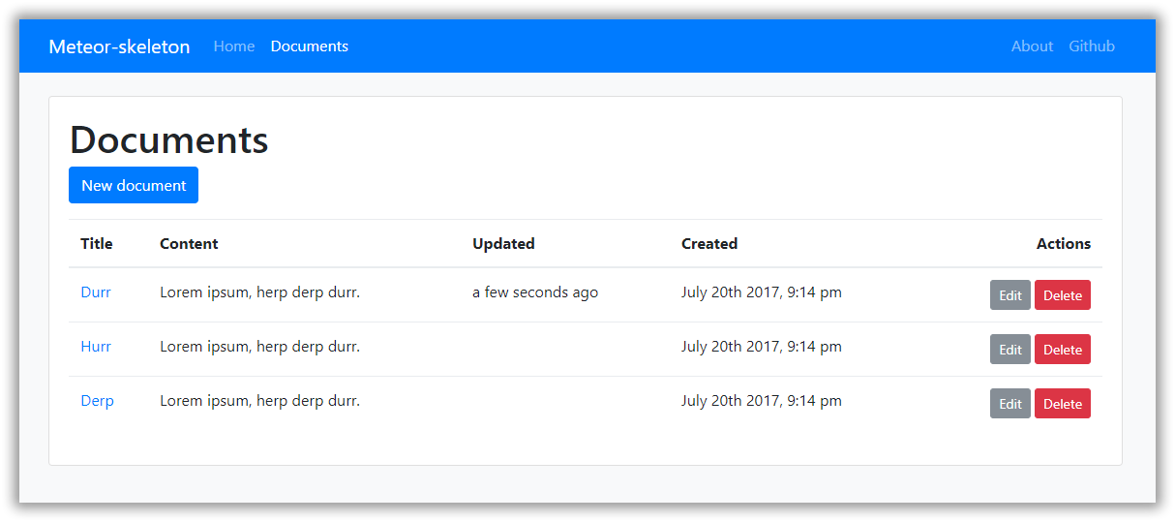Image resolution: width=1175 pixels, height=522 pixels.
Task: Click the Meteor-skeleton brand logo
Action: (119, 46)
